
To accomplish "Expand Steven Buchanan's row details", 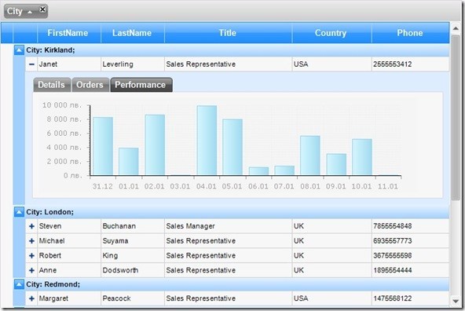I will [x=31, y=226].
